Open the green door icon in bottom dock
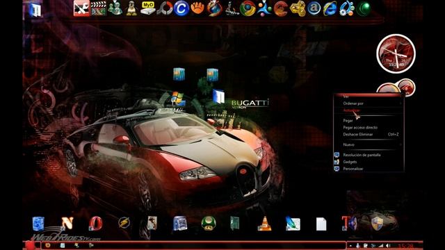 pos(235,224)
